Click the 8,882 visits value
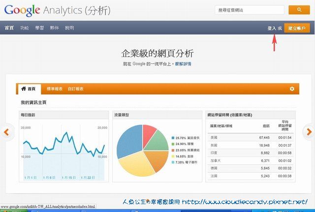The image size is (315, 212). click(265, 153)
